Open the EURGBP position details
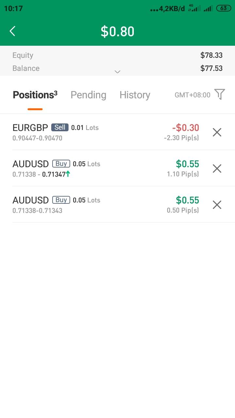 (30, 128)
